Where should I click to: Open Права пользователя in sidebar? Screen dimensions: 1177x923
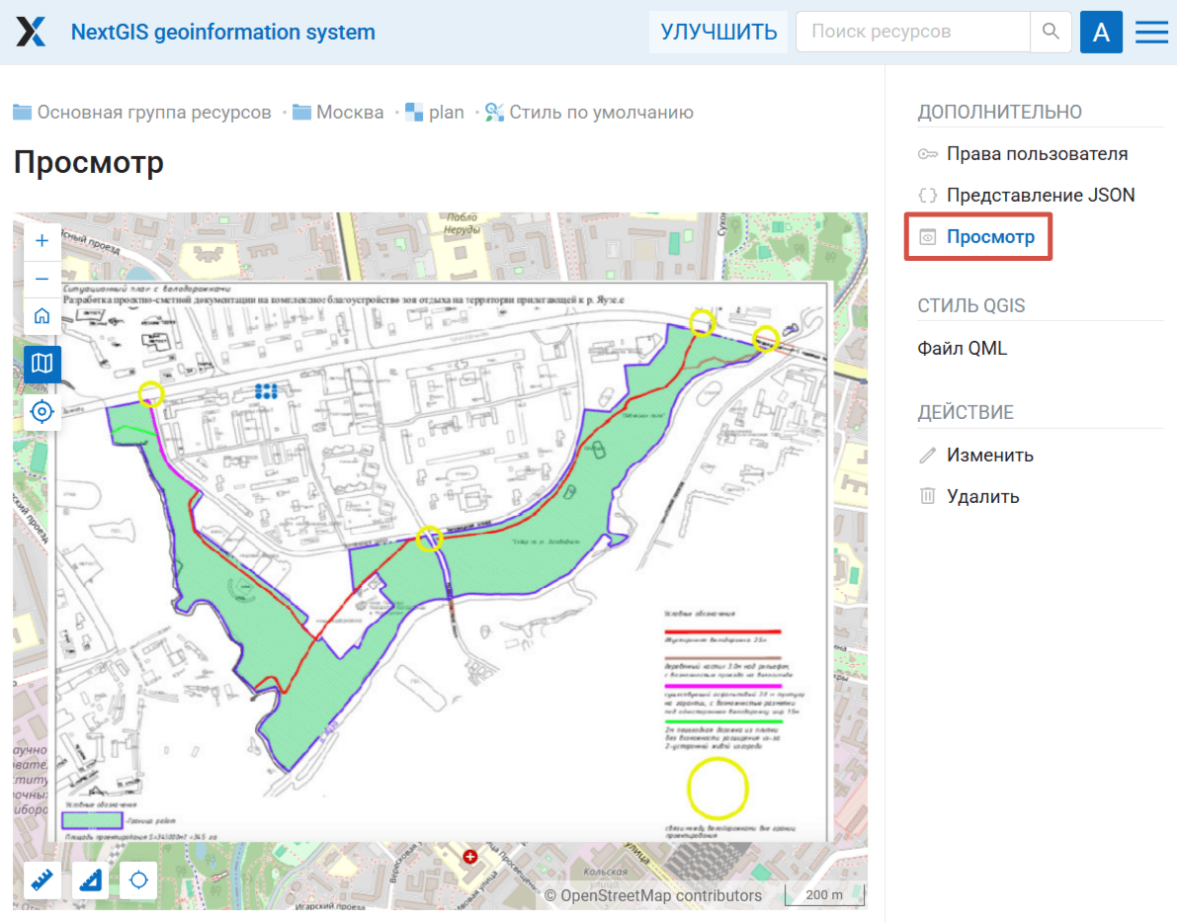coord(1036,154)
